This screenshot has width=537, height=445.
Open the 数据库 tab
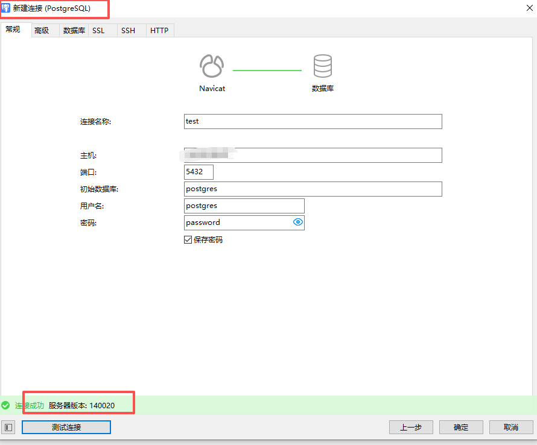coord(74,31)
